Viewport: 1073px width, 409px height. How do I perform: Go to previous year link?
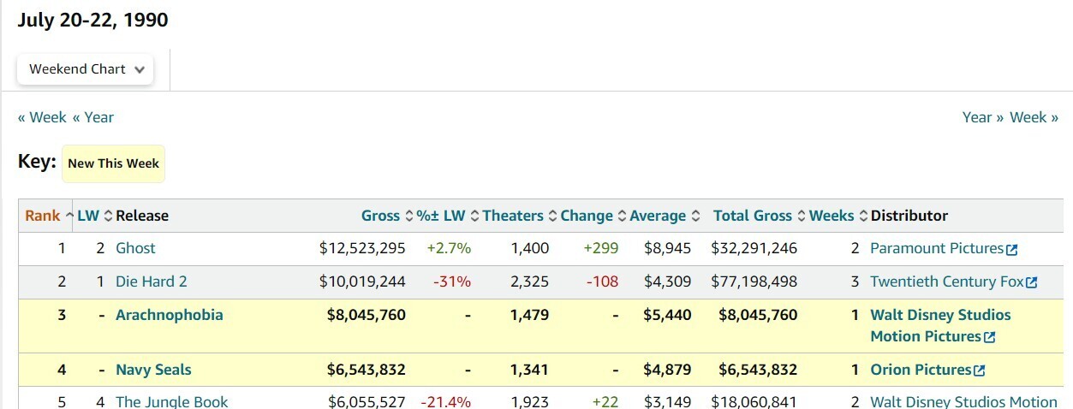tap(92, 117)
